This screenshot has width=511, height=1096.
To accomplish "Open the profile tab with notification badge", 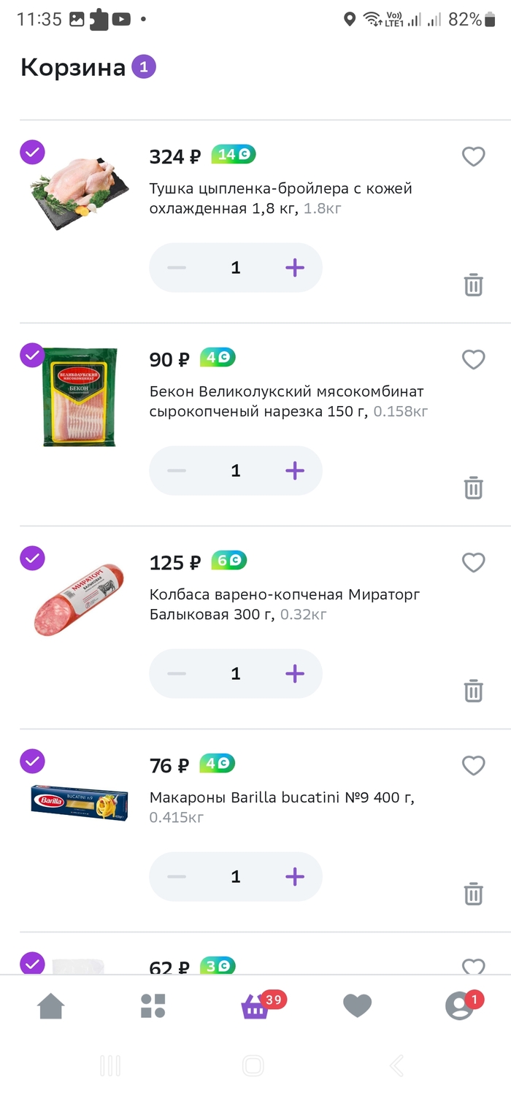I will (460, 1006).
